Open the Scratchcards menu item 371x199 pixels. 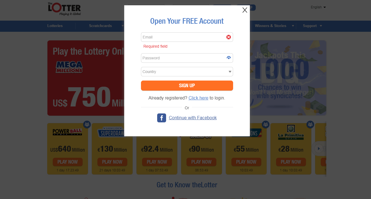coord(100,26)
